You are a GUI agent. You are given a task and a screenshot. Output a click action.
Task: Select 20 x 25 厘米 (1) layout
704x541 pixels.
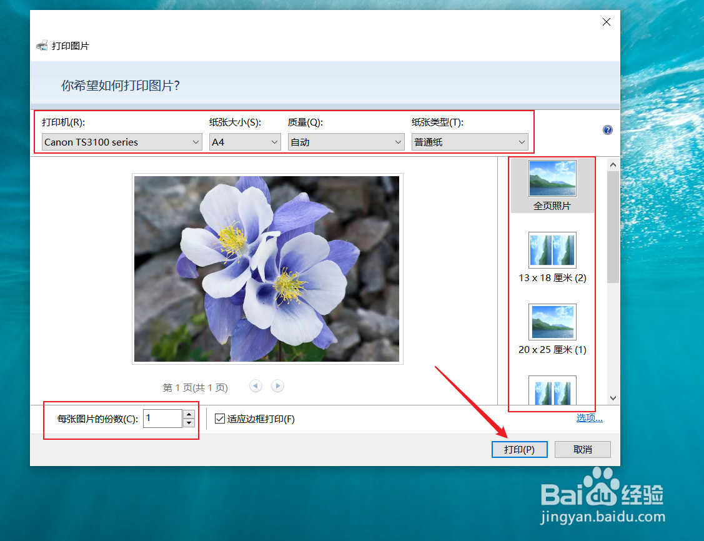tap(552, 330)
